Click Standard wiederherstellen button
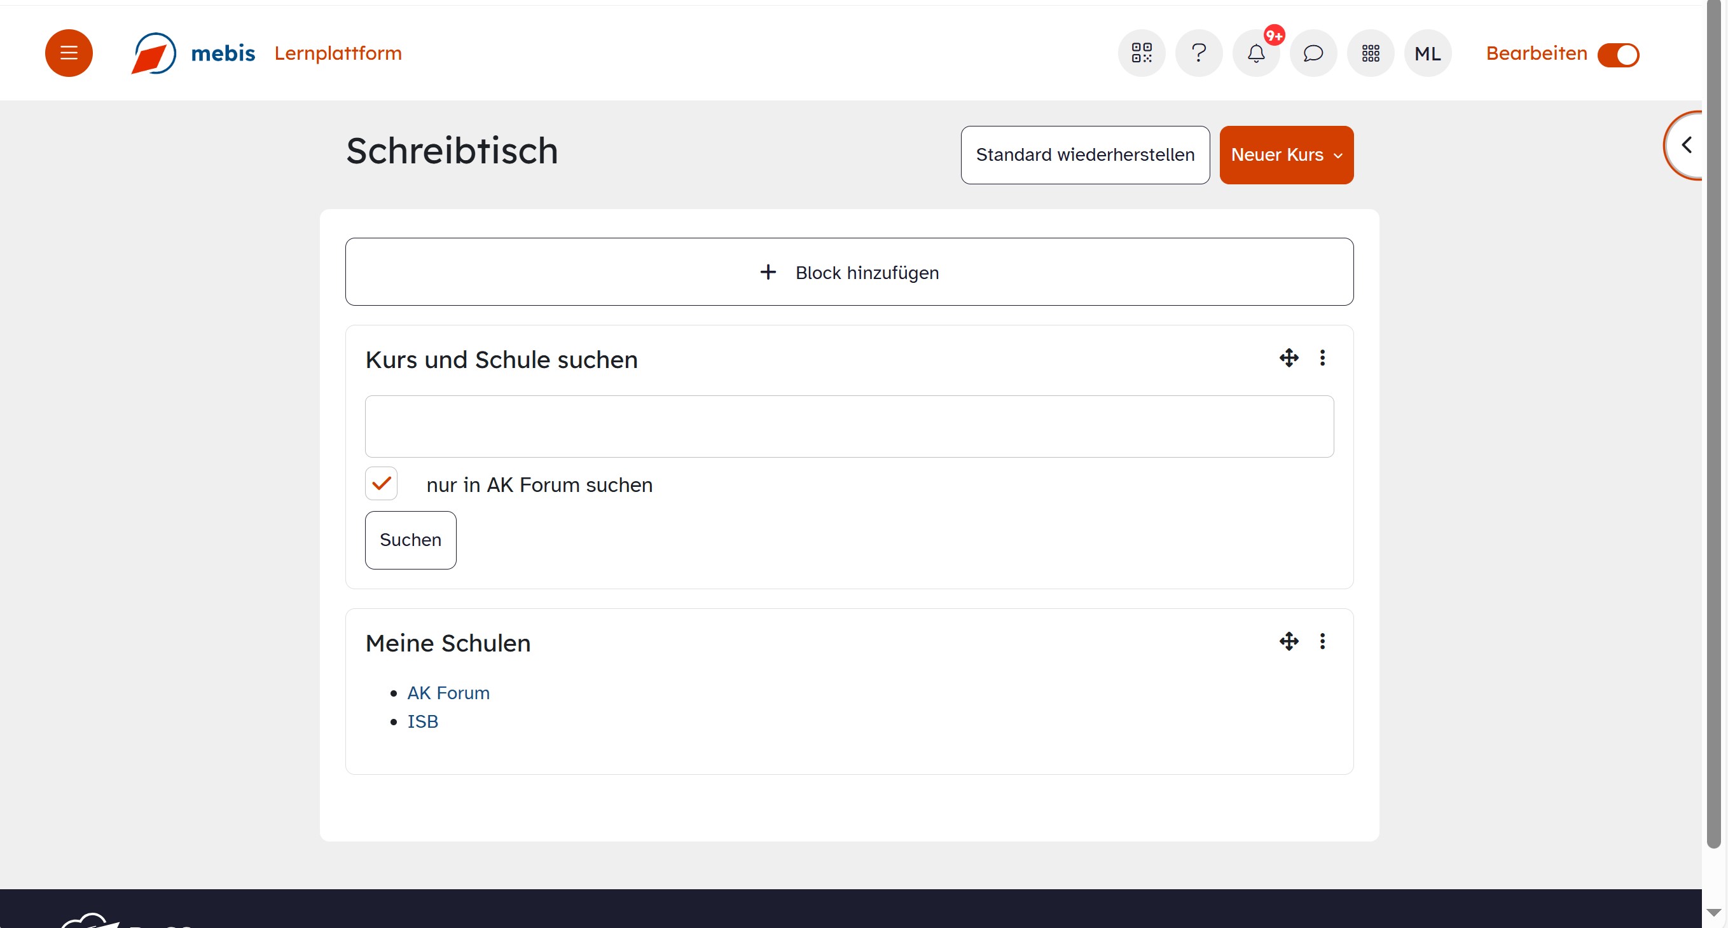 [x=1084, y=155]
